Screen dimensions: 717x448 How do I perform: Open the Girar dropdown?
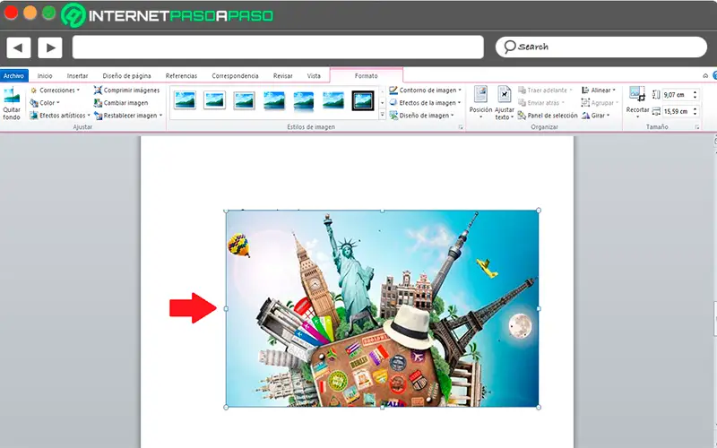595,116
